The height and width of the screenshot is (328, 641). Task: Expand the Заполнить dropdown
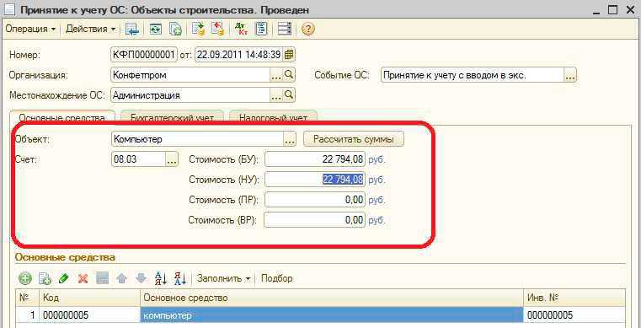pyautogui.click(x=223, y=278)
